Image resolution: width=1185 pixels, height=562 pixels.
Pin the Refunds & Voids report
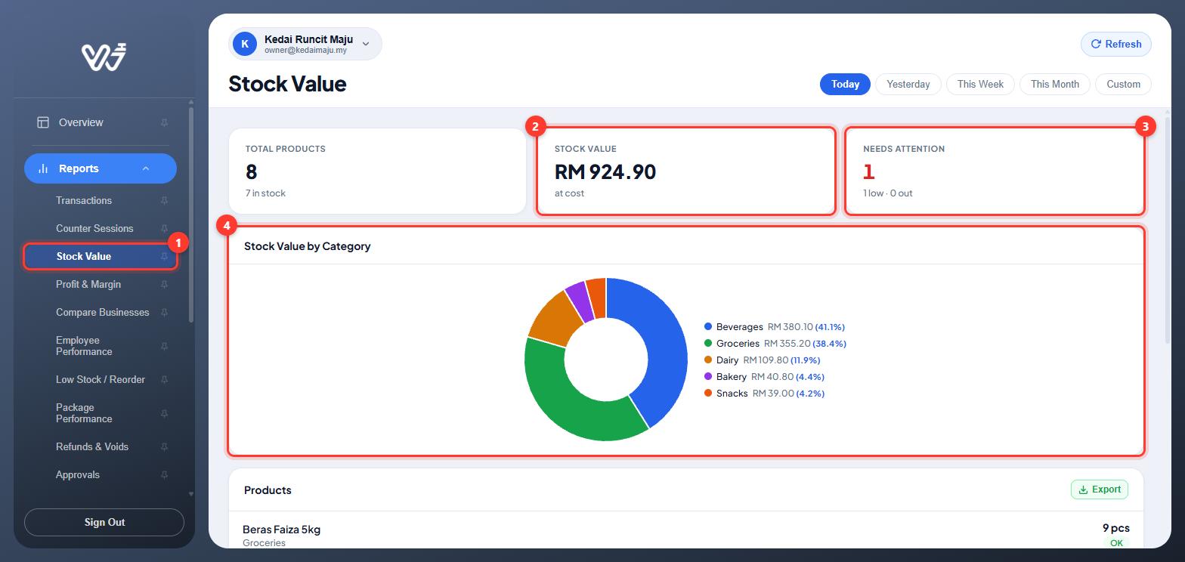(164, 447)
